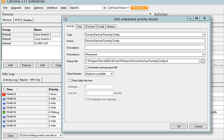Click the Description input field
224x140 pixels.
[145, 47]
